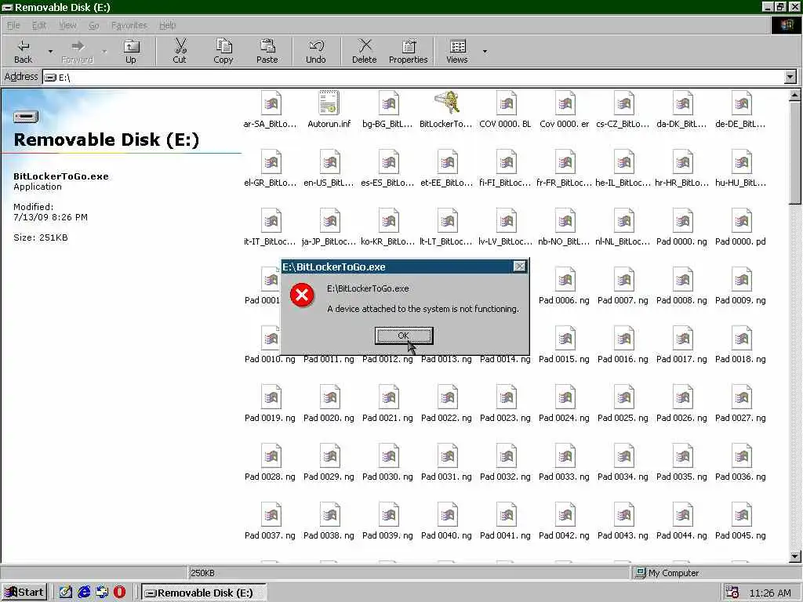Select the Pad 0009. ng file
803x602 pixels.
point(740,285)
